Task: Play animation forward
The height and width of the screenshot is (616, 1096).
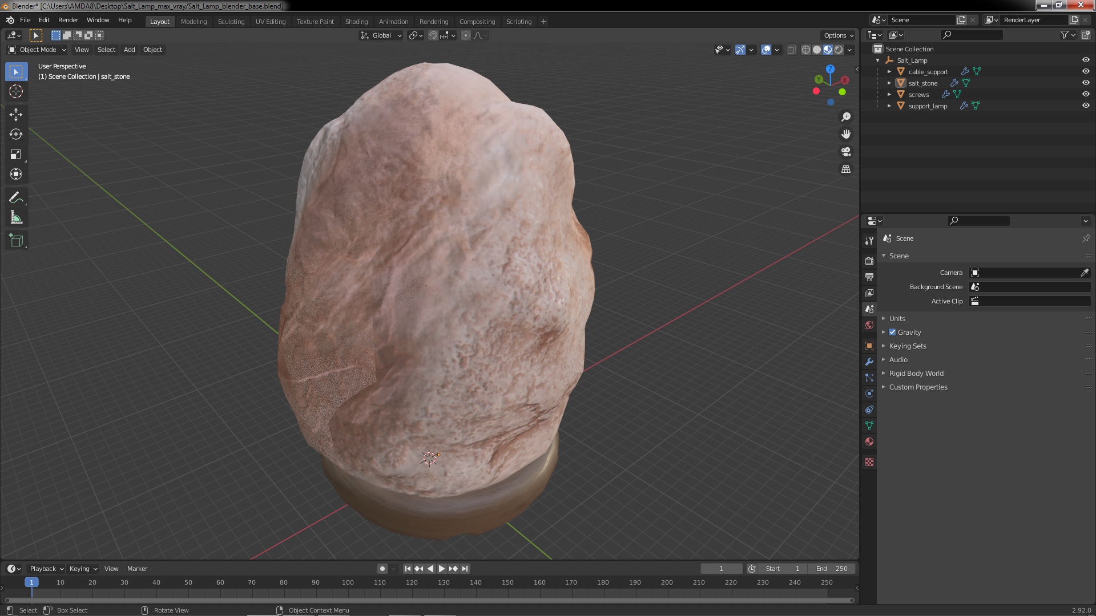Action: click(x=442, y=569)
